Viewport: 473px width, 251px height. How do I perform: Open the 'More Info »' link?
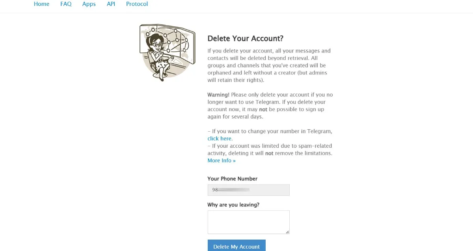point(222,160)
